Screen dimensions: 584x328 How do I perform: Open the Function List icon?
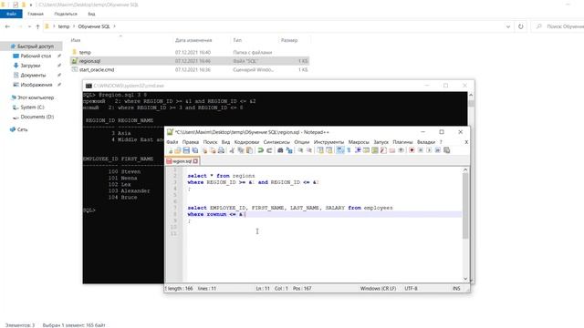pos(383,150)
